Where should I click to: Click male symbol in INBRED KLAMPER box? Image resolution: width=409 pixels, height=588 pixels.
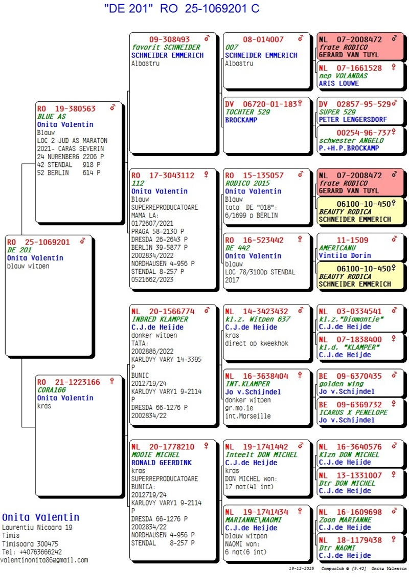207,311
